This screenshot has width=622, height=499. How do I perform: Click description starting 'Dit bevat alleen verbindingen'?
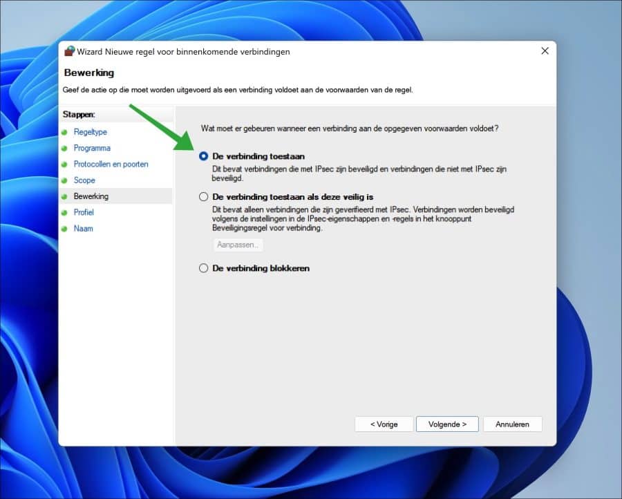coord(363,218)
